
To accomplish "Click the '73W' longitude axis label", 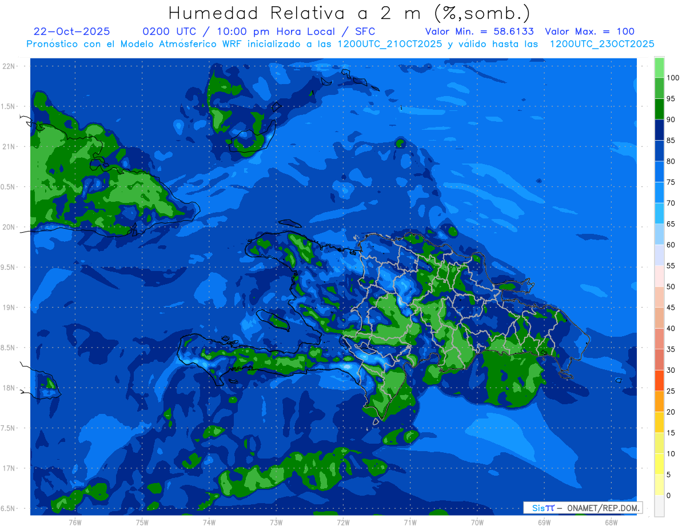I will coord(276,523).
